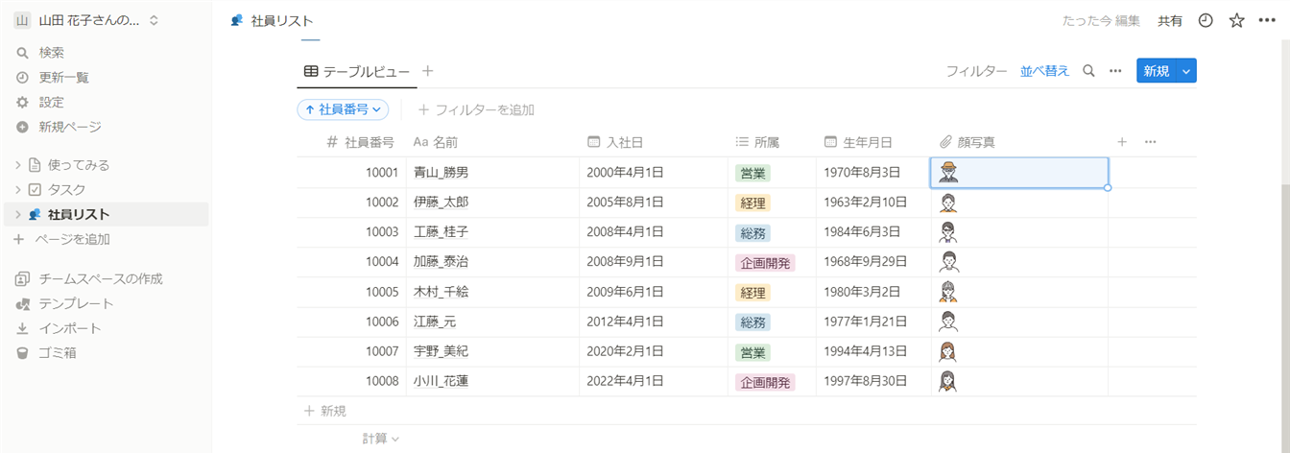This screenshot has height=453, width=1290.
Task: Click the plus icon to add a view
Action: pos(428,71)
